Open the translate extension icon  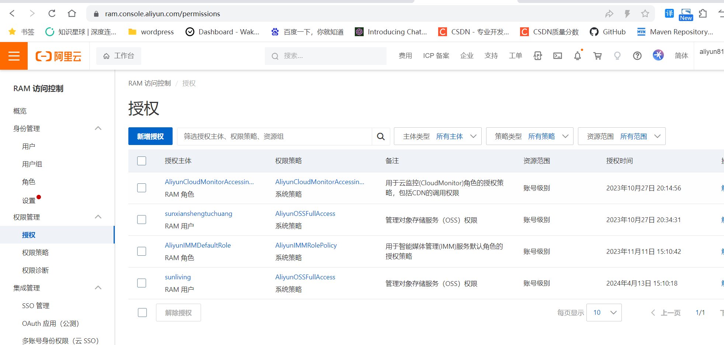(x=669, y=14)
